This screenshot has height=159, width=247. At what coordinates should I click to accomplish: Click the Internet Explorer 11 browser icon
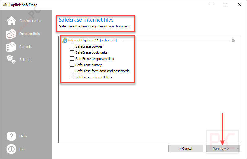tap(65, 40)
